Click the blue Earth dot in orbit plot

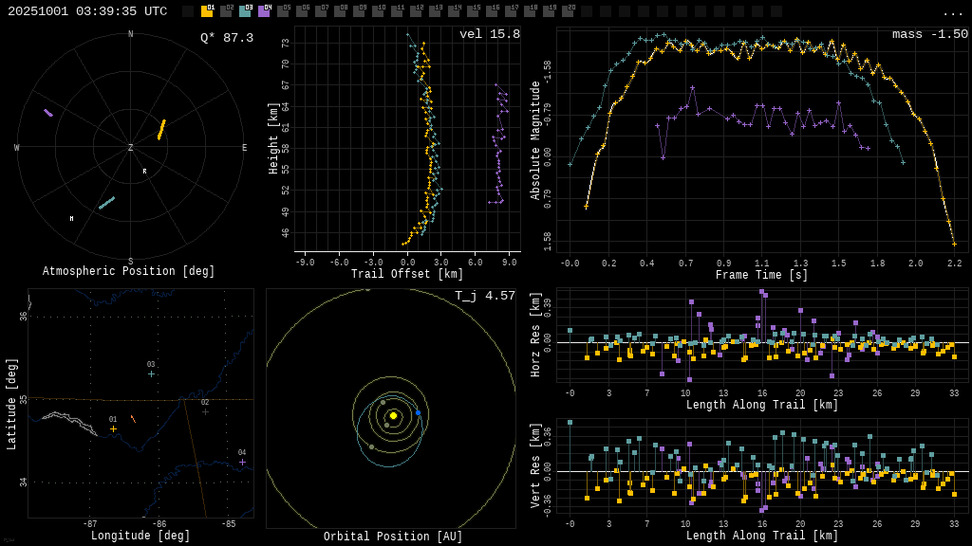click(x=418, y=413)
